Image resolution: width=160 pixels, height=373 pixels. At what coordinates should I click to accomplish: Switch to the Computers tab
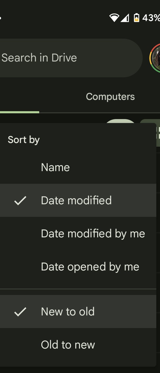click(x=110, y=97)
